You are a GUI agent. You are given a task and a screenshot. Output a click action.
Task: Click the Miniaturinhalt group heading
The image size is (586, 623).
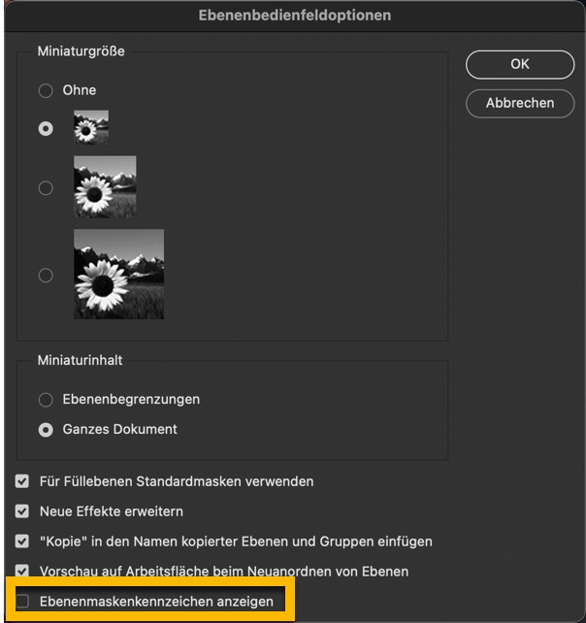(x=81, y=360)
